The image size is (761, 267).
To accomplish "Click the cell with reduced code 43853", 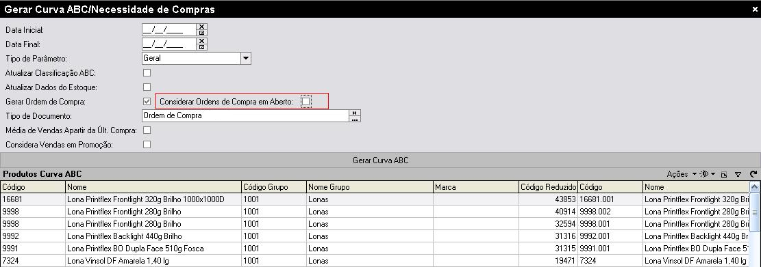I will pos(548,199).
